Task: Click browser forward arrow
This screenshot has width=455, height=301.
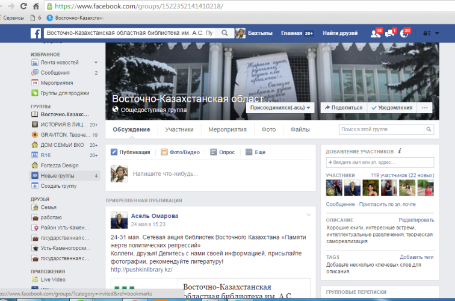Action: click(x=11, y=6)
